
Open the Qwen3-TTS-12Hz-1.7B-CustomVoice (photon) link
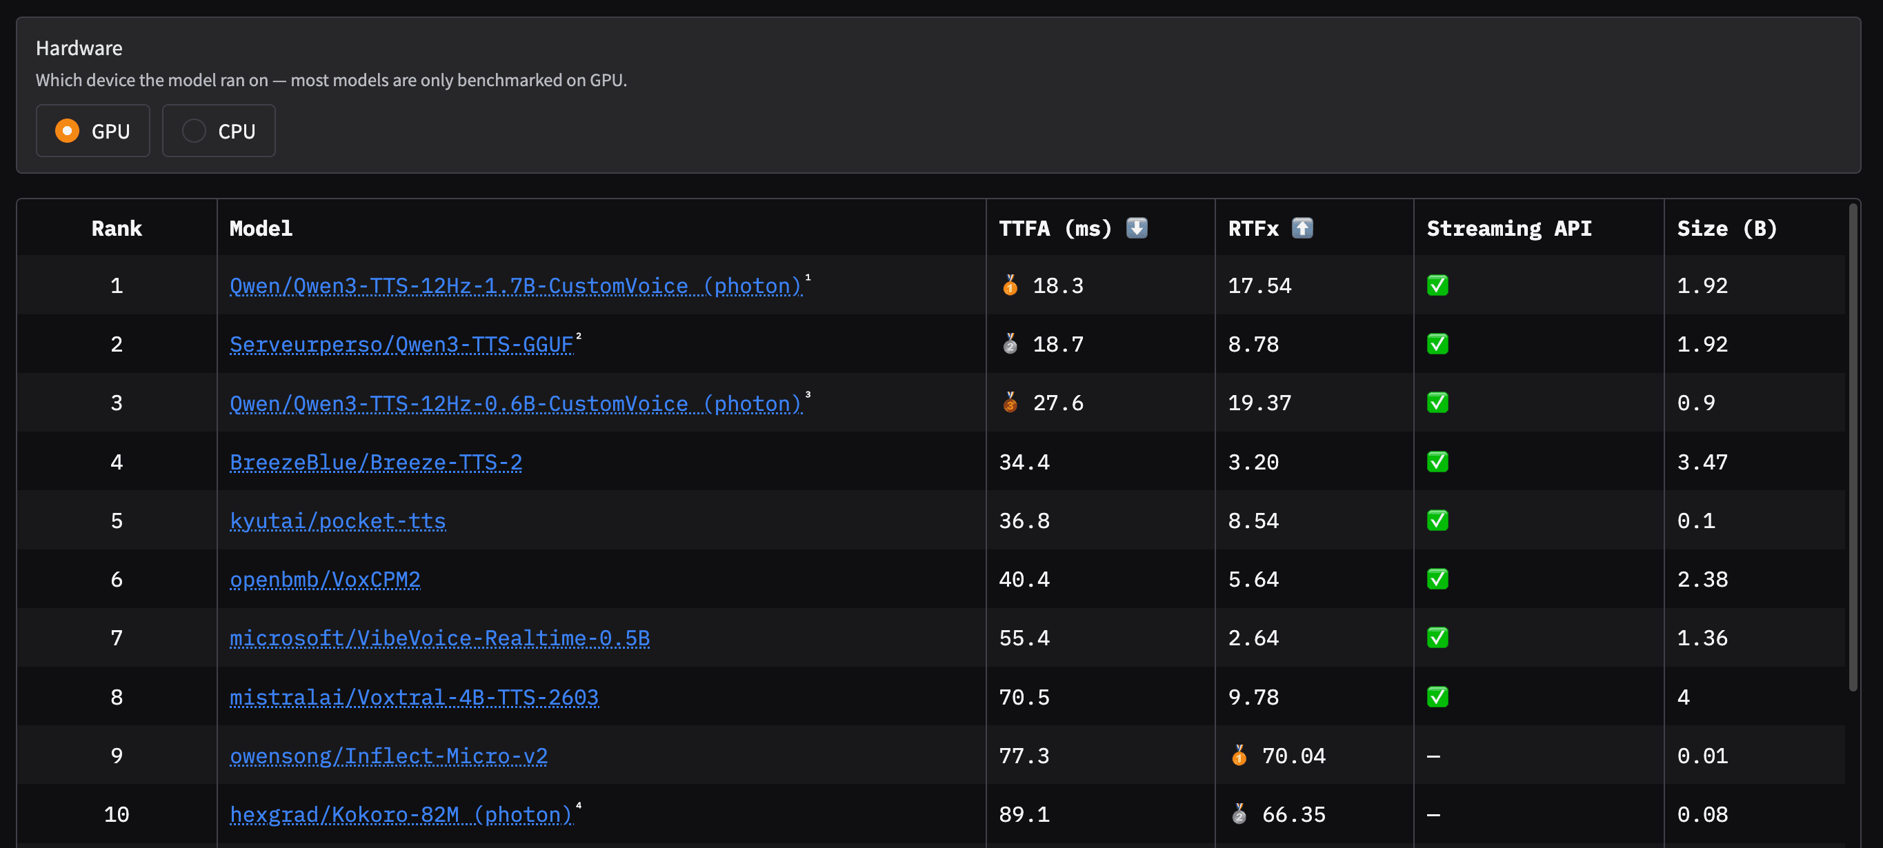point(516,285)
